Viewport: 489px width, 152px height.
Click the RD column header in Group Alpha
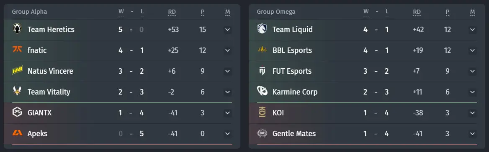172,12
